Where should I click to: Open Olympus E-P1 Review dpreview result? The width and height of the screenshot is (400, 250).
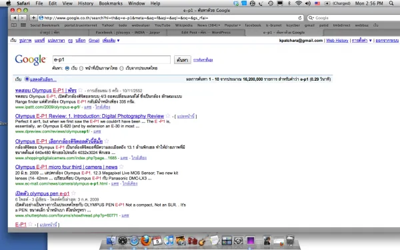click(89, 116)
